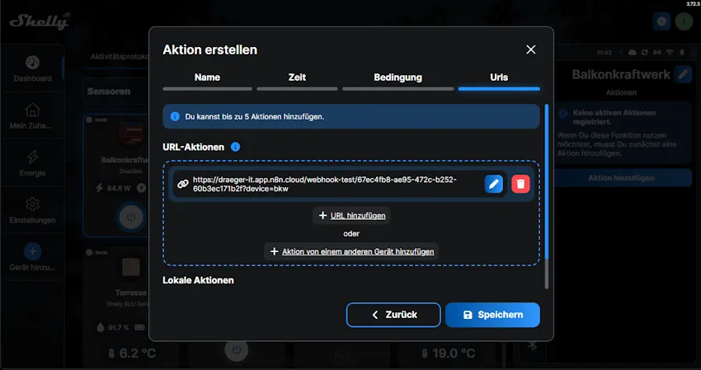Image resolution: width=701 pixels, height=370 pixels.
Task: Delete the webhook URL with trash icon
Action: click(x=520, y=184)
